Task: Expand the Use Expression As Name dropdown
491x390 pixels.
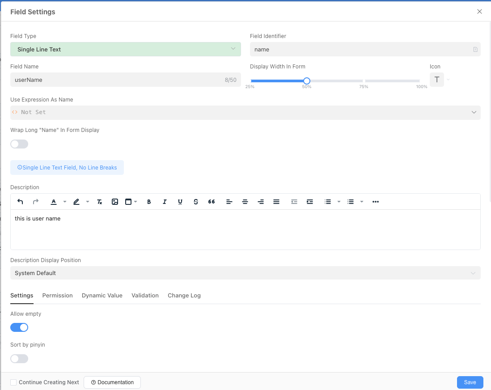Action: tap(245, 112)
